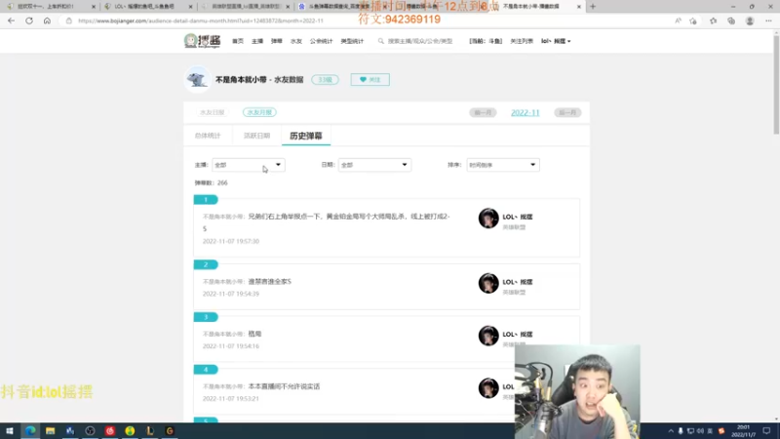Open the notification center icon
The width and height of the screenshot is (780, 439).
pyautogui.click(x=766, y=431)
